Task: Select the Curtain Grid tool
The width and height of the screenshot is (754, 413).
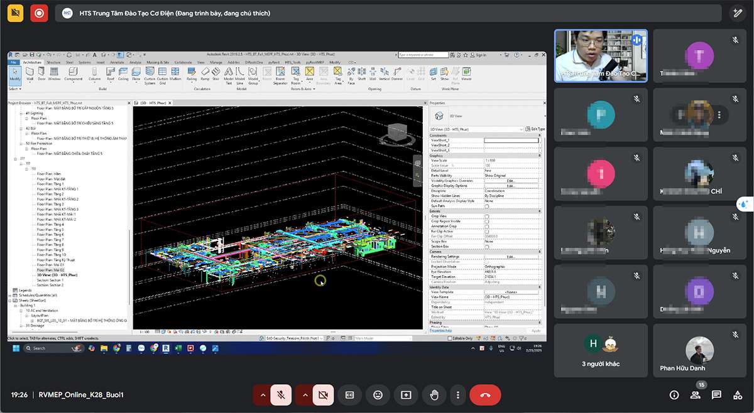Action: click(162, 75)
